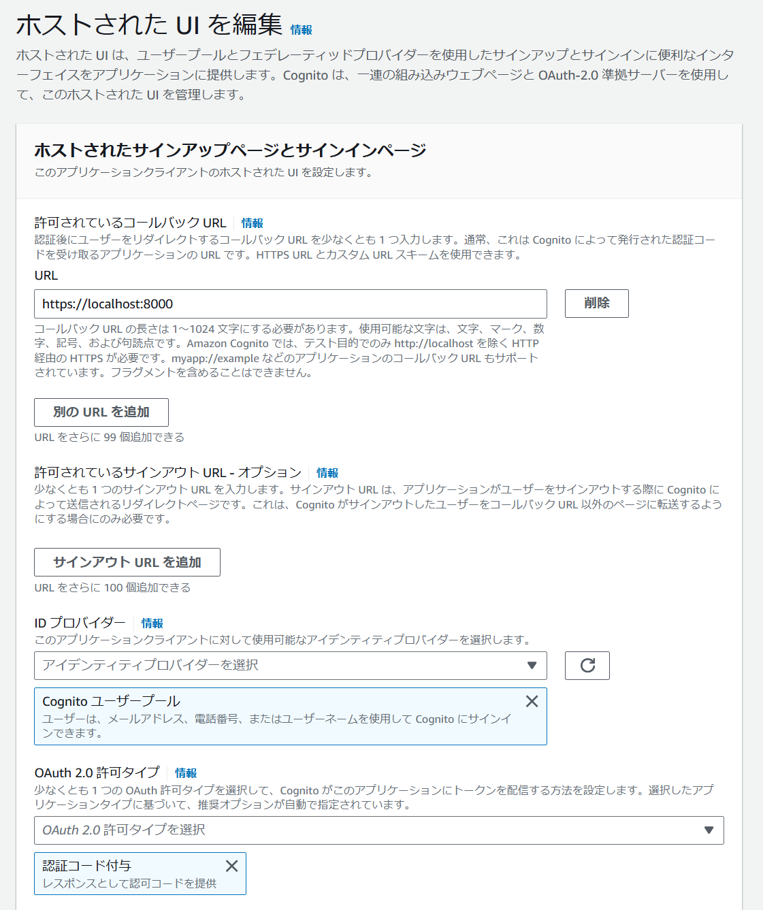This screenshot has height=910, width=763.
Task: Select the https://localhost:8000 URL input field
Action: pyautogui.click(x=291, y=304)
